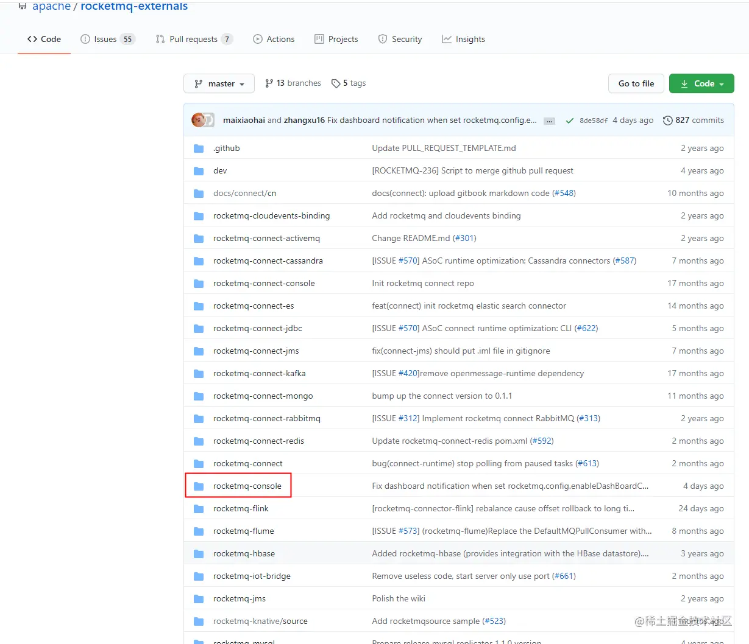Open the Insights tab

464,39
